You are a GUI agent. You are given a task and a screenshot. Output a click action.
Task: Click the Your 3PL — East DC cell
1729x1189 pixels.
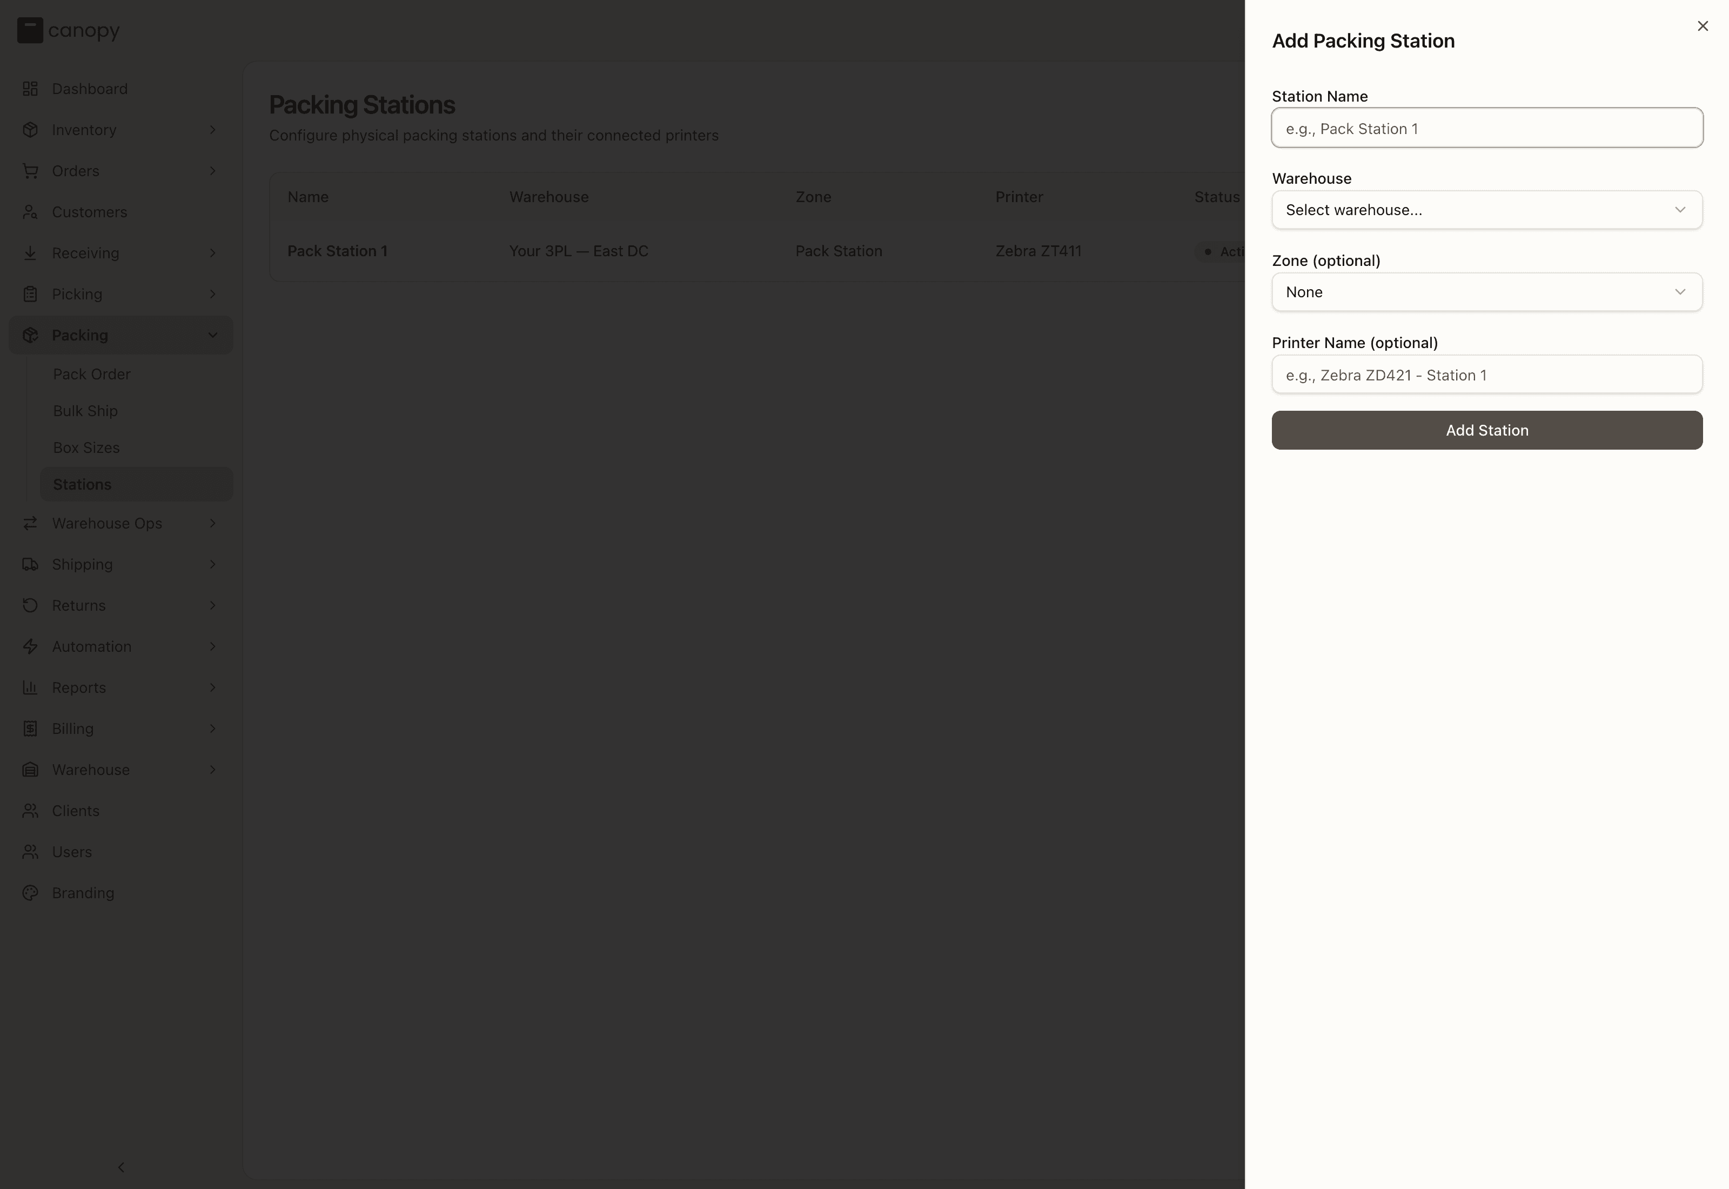coord(579,251)
